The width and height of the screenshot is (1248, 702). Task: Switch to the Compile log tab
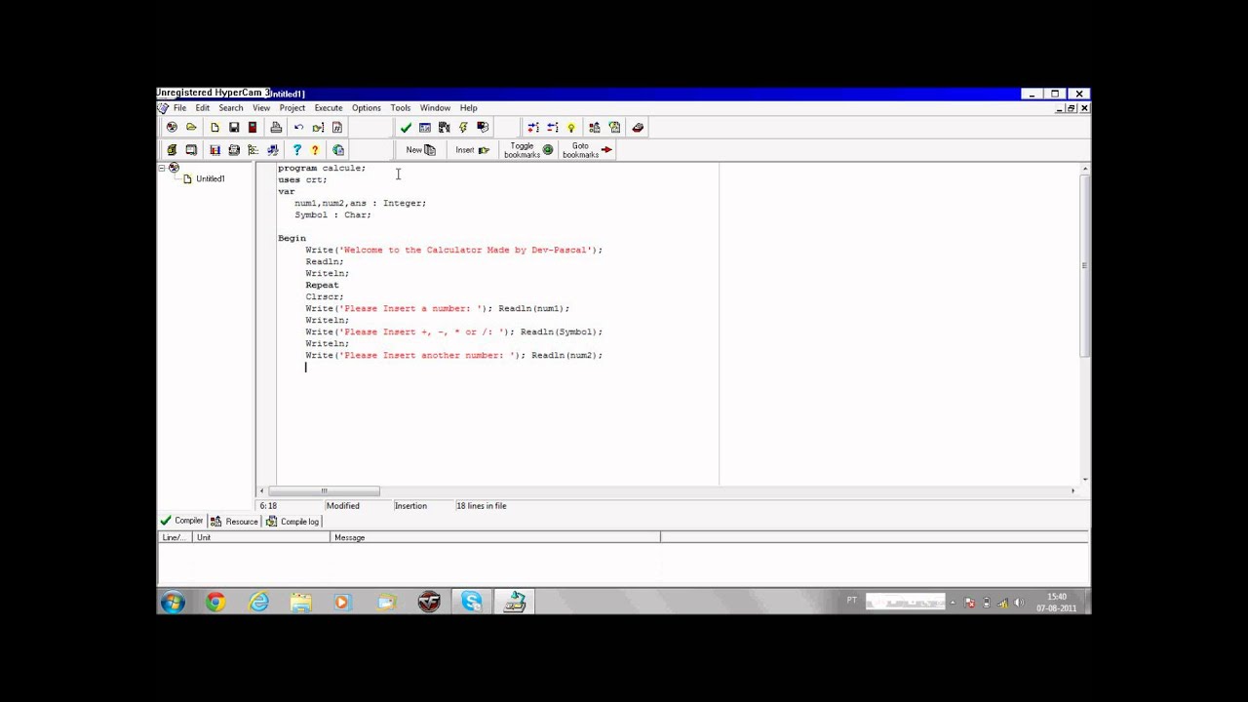point(292,522)
